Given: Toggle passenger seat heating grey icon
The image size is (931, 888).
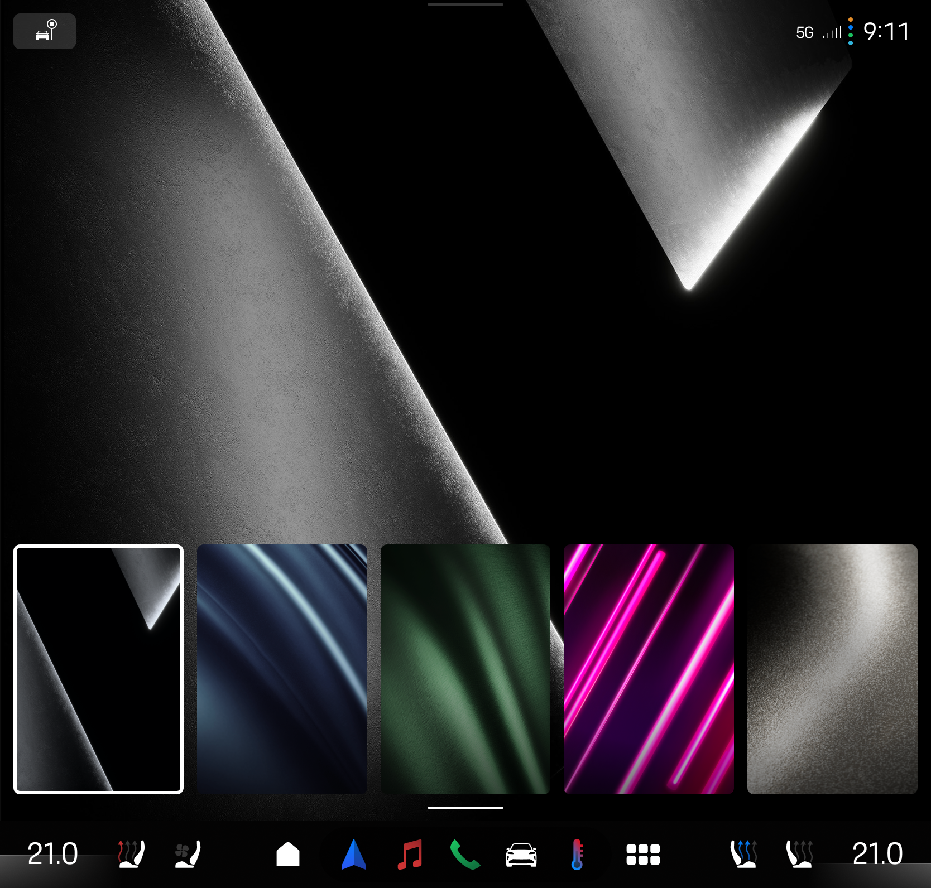Looking at the screenshot, I should point(799,854).
